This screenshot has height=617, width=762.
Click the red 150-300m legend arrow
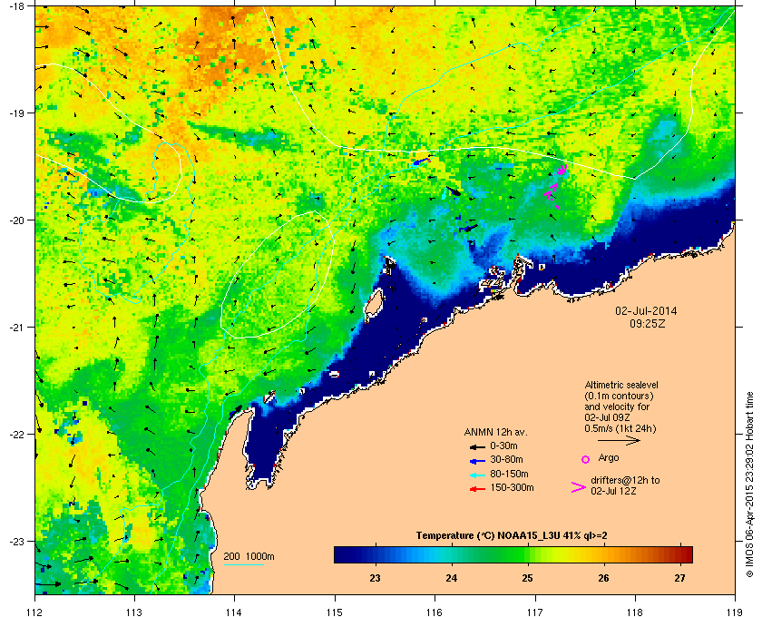[477, 489]
